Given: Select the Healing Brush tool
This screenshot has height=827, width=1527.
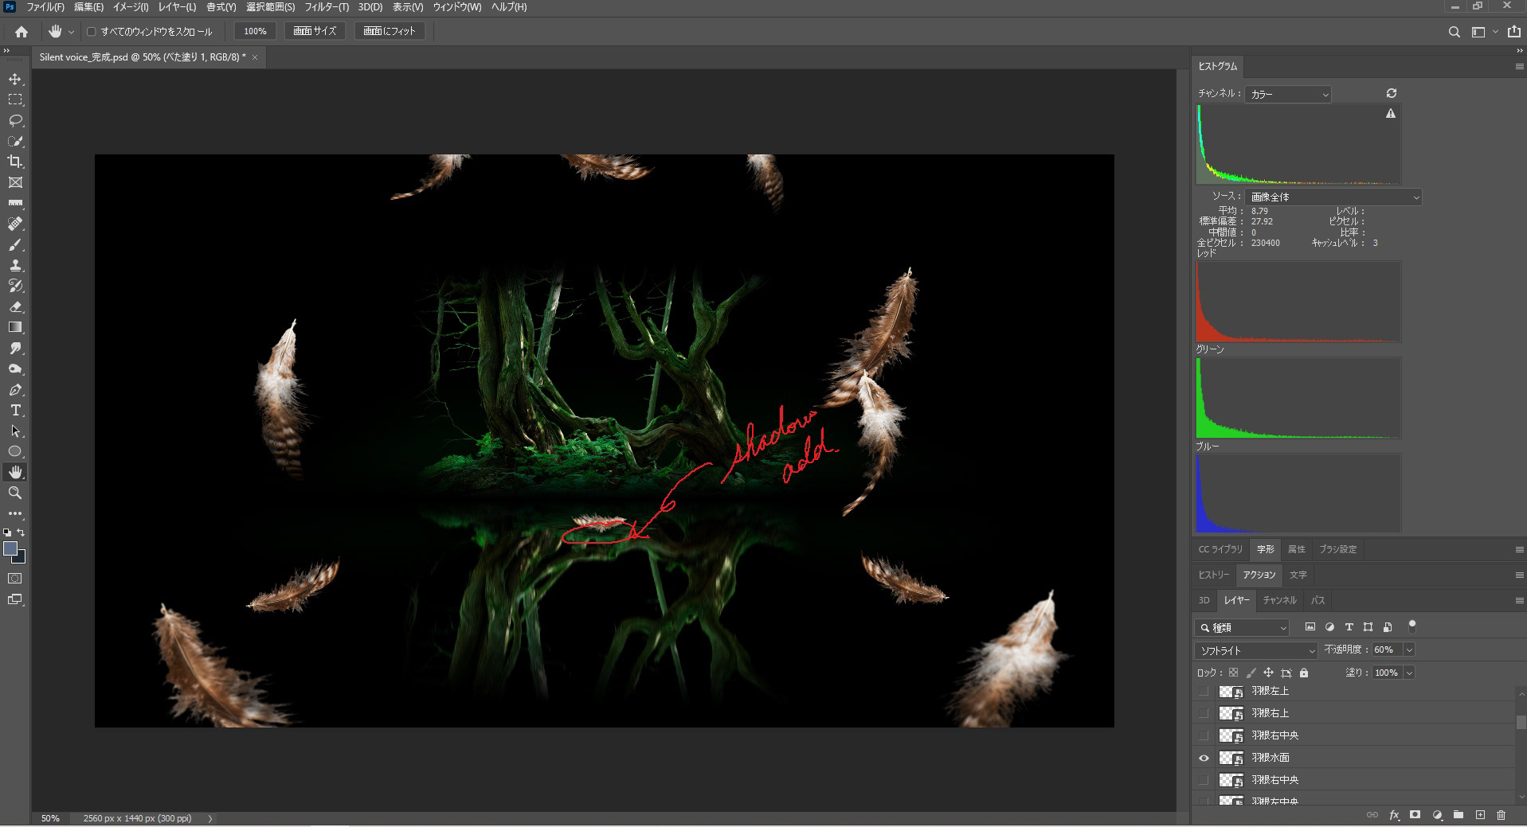Looking at the screenshot, I should (15, 224).
